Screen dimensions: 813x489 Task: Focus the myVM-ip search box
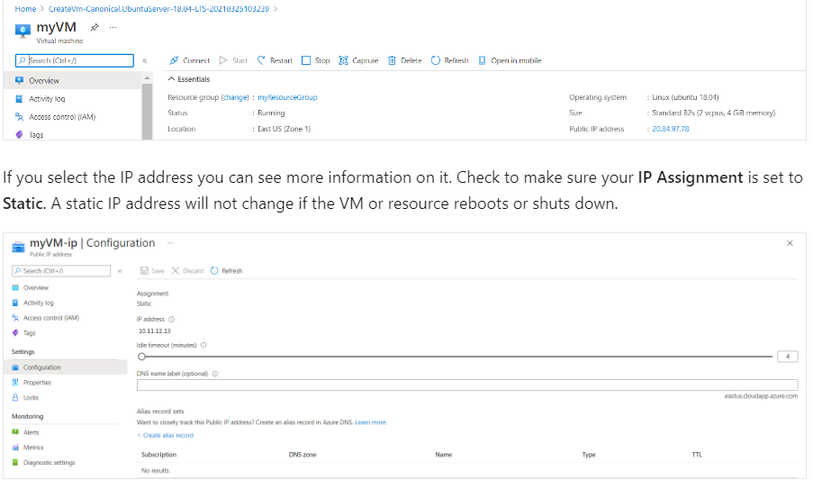click(x=61, y=271)
